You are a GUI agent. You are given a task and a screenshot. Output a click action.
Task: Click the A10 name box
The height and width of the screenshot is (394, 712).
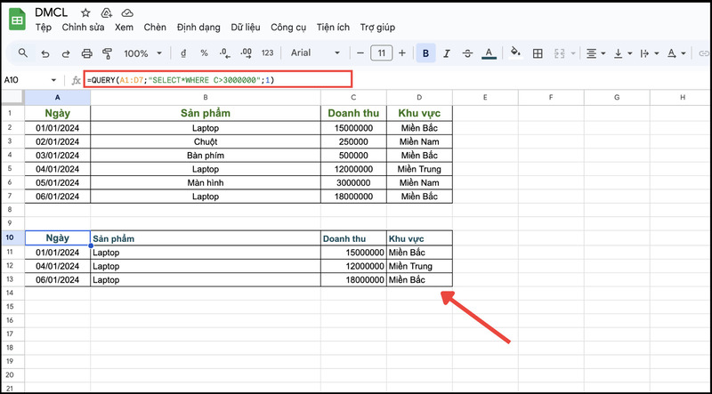25,80
